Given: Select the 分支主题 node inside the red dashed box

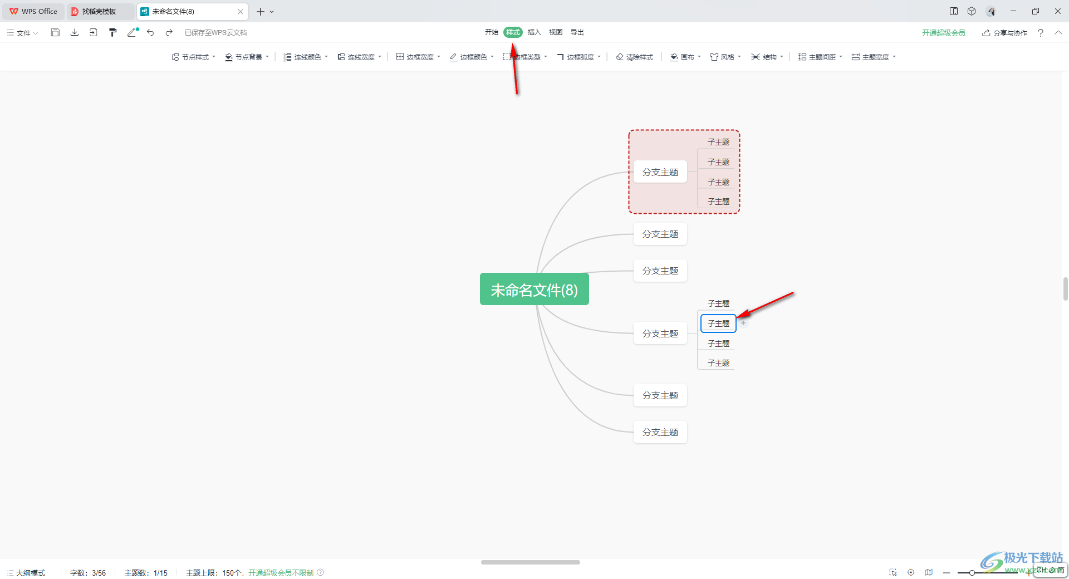Looking at the screenshot, I should (x=660, y=172).
